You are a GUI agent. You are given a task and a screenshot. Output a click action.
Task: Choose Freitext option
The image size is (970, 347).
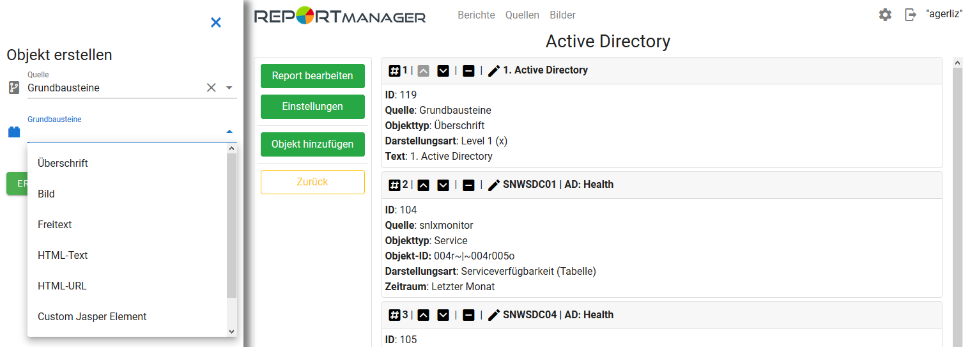(x=127, y=224)
